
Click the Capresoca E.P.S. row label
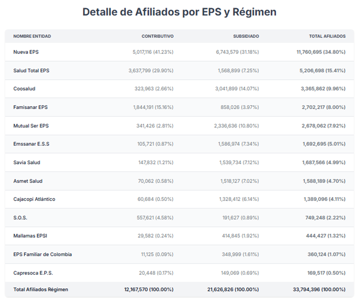pyautogui.click(x=33, y=273)
